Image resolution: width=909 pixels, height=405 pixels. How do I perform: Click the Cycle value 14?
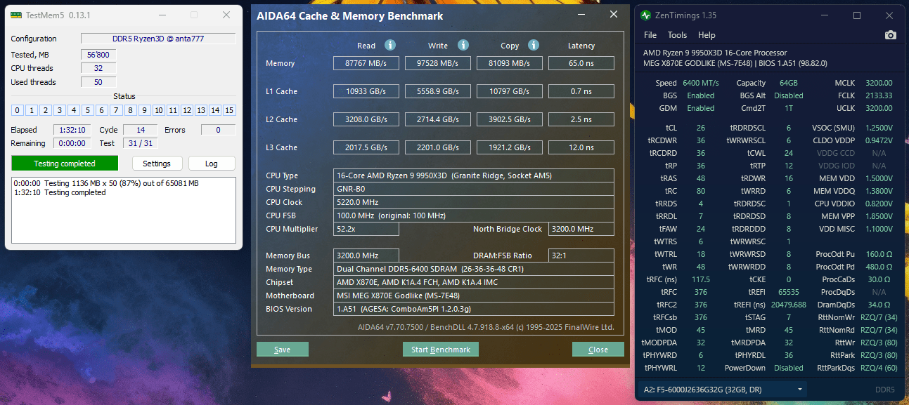(140, 130)
